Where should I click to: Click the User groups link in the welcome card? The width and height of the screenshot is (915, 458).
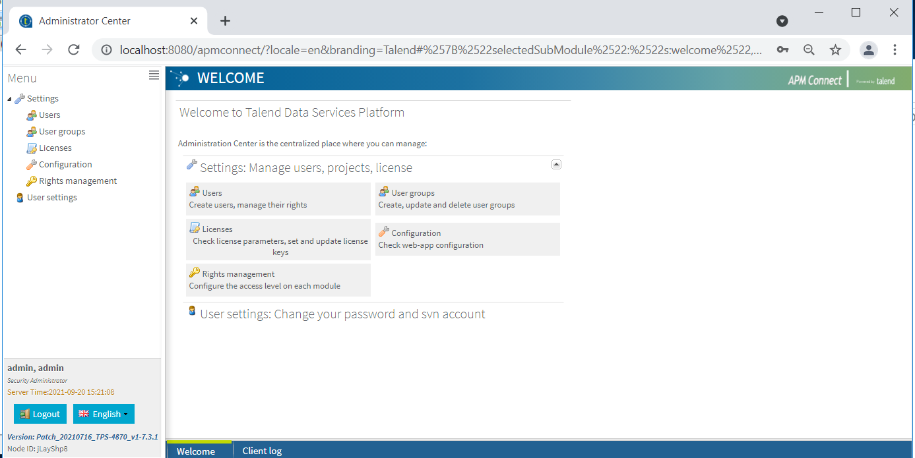pos(413,193)
